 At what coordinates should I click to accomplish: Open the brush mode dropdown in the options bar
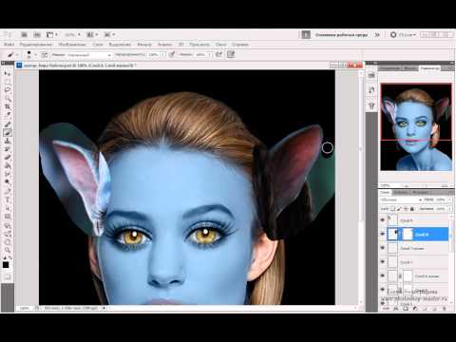tap(88, 55)
